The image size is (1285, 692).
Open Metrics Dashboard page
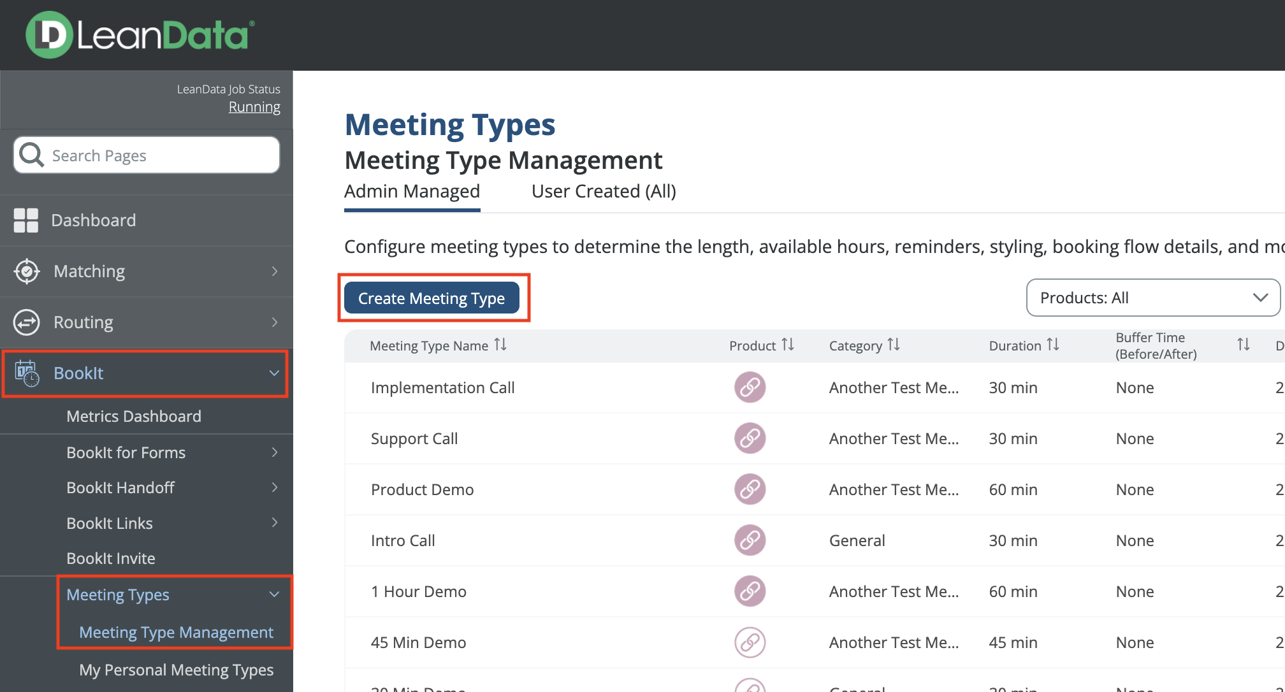134,416
